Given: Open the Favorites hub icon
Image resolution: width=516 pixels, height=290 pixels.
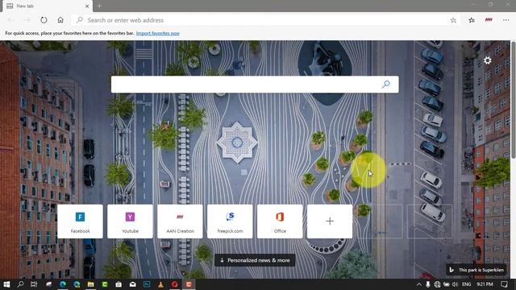Looking at the screenshot, I should pos(472,20).
